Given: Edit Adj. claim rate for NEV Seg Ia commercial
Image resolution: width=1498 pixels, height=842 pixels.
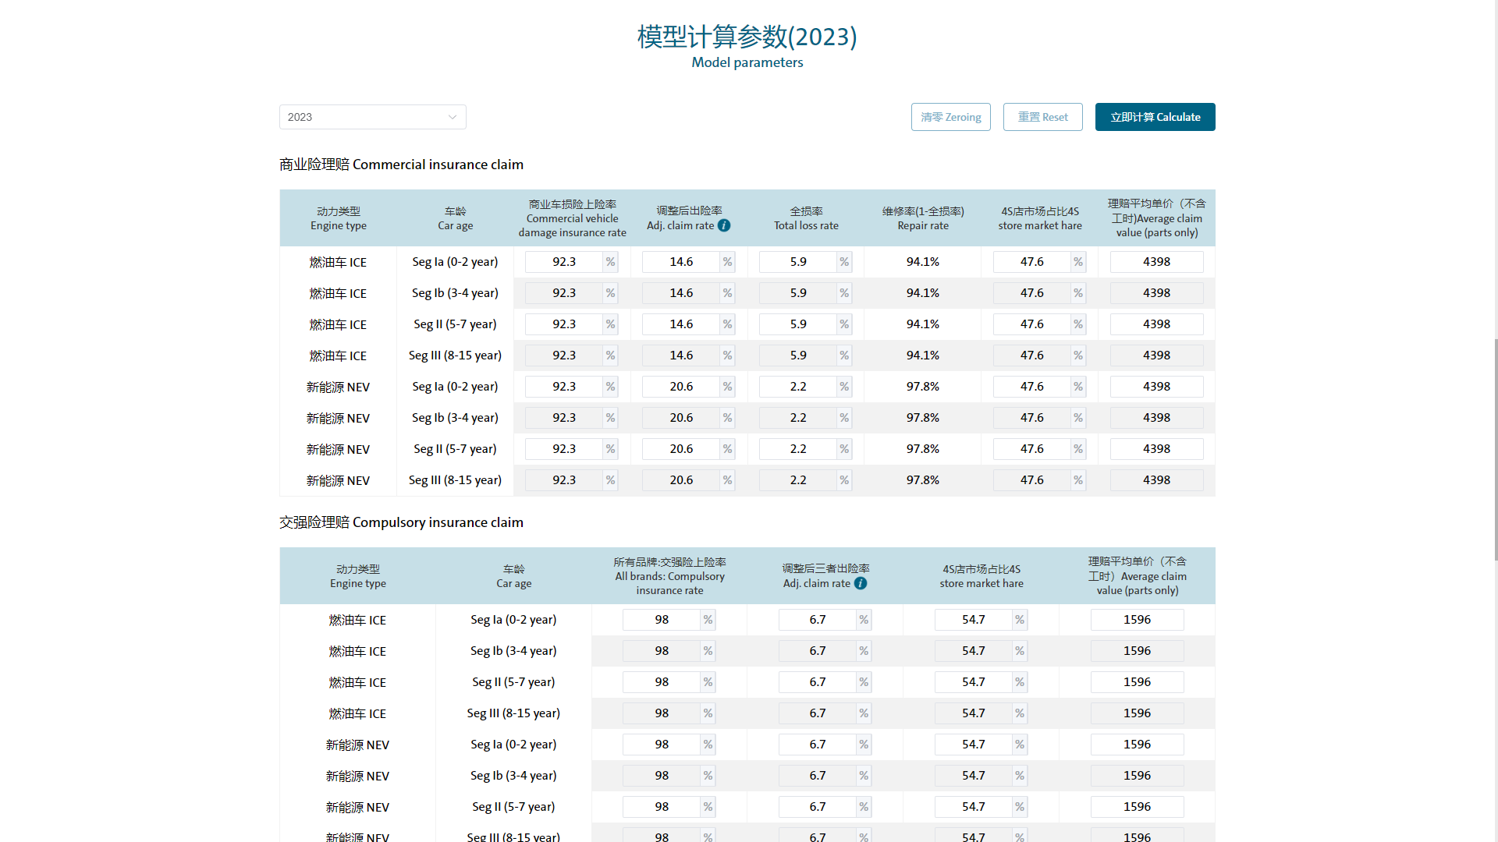Looking at the screenshot, I should point(680,387).
